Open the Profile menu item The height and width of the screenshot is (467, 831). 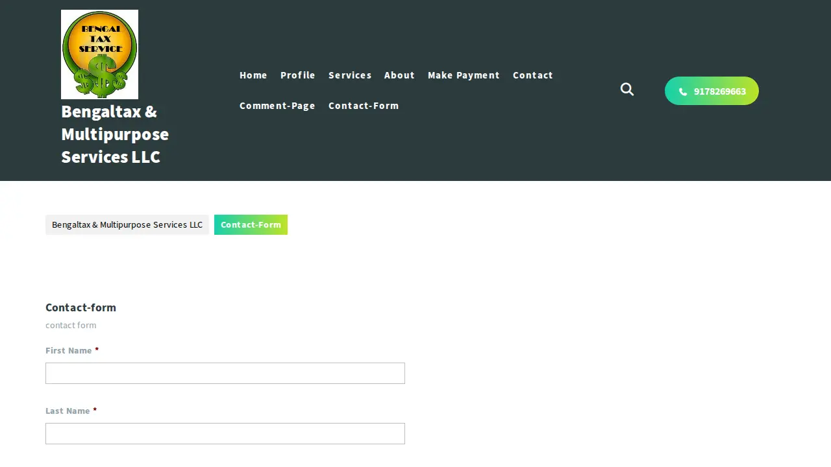[x=298, y=75]
